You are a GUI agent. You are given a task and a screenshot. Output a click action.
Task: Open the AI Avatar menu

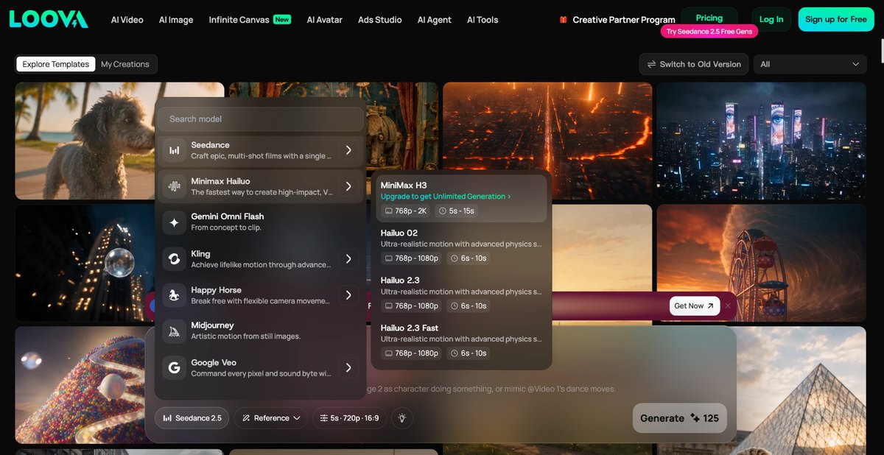[x=325, y=20]
